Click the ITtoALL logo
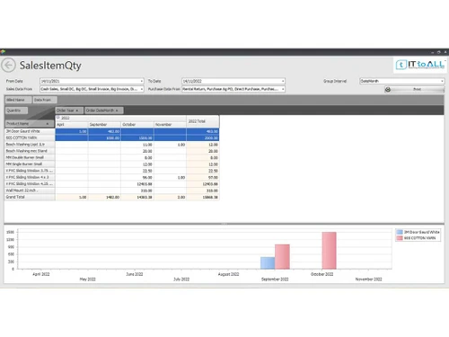The width and height of the screenshot is (449, 337). coord(420,65)
